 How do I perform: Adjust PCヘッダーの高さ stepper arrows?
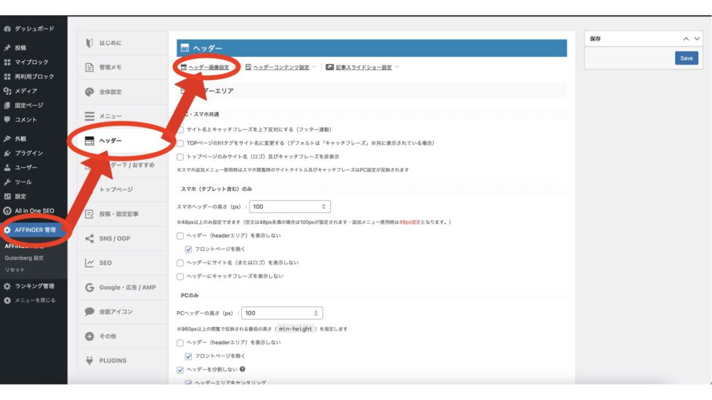(316, 313)
